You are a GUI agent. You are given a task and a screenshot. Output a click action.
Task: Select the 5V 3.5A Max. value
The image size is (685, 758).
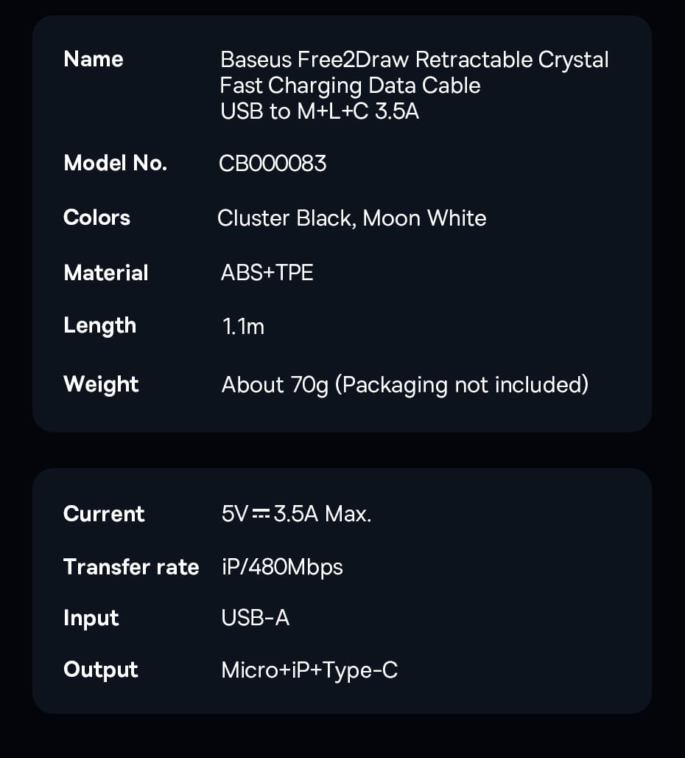(x=296, y=514)
